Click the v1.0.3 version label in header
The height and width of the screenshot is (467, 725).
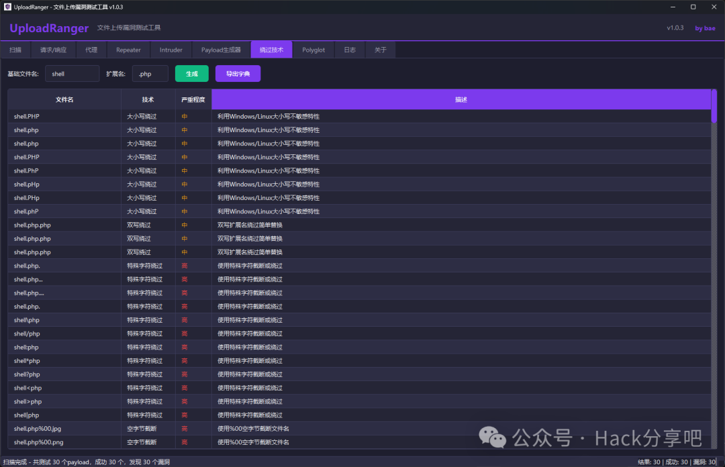675,28
